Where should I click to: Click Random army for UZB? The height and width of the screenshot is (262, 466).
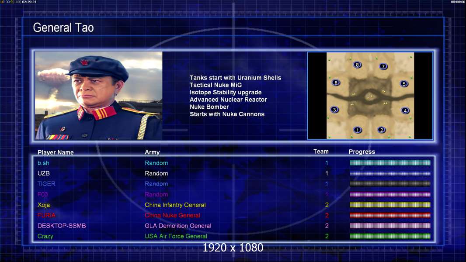[156, 173]
